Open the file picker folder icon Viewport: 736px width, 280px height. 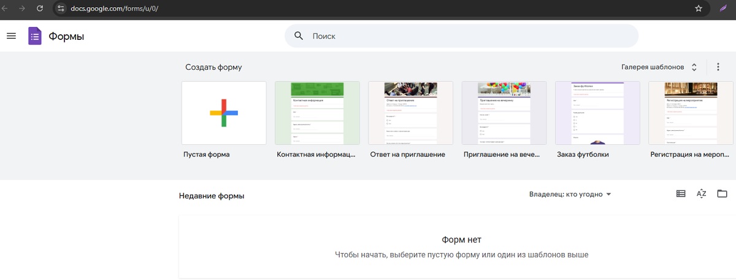(722, 194)
